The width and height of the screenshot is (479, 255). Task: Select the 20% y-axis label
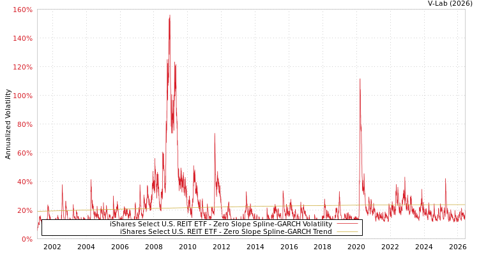24,210
